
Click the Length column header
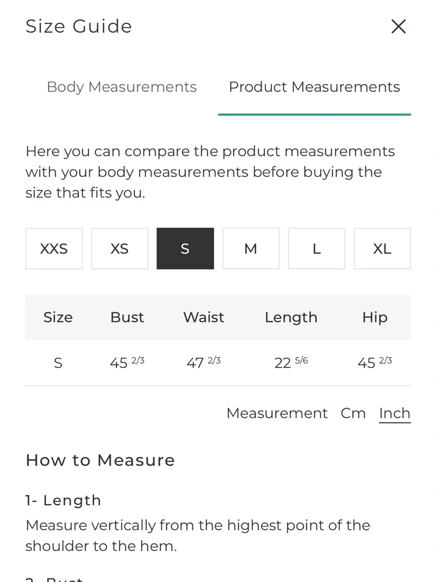(x=291, y=317)
